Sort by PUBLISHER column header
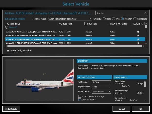The image size is (152, 114). tap(91, 24)
